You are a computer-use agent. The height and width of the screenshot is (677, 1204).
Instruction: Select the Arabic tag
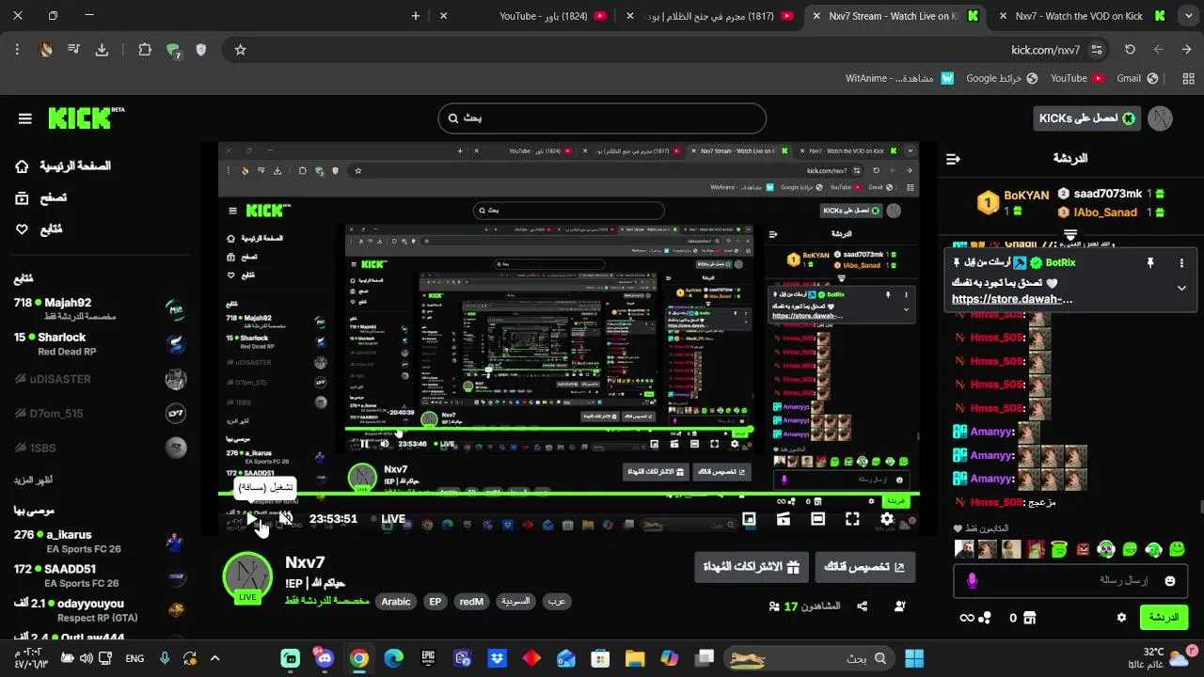[x=396, y=602]
